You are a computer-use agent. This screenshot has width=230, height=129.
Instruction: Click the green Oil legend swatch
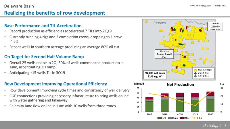pyautogui.click(x=160, y=118)
